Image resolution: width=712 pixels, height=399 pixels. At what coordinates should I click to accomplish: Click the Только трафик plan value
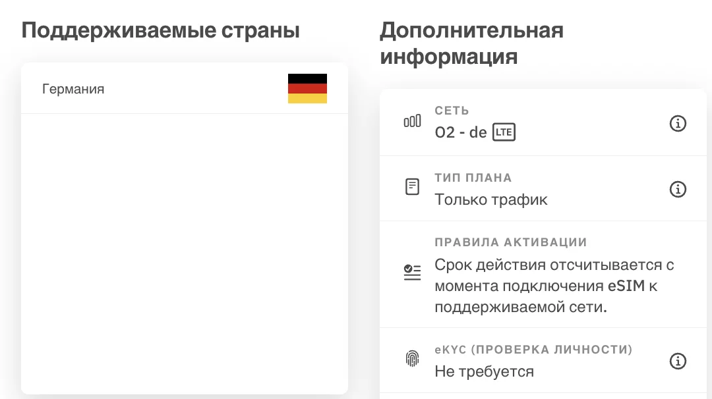[491, 199]
